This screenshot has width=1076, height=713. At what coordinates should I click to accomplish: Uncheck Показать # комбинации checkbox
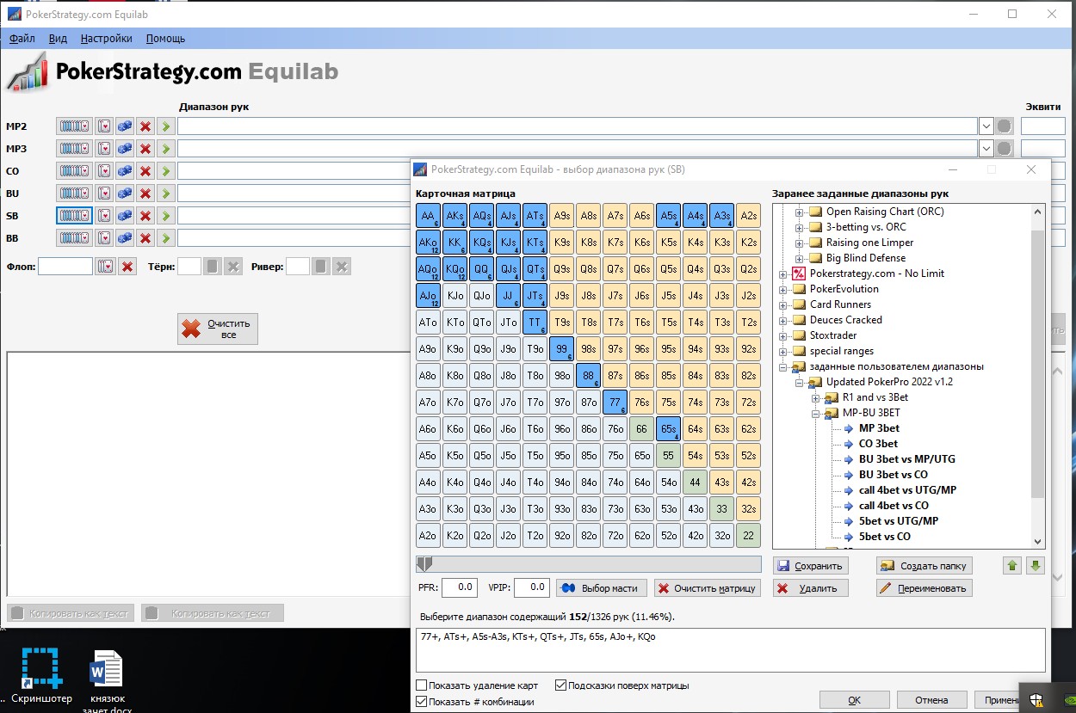click(x=421, y=702)
